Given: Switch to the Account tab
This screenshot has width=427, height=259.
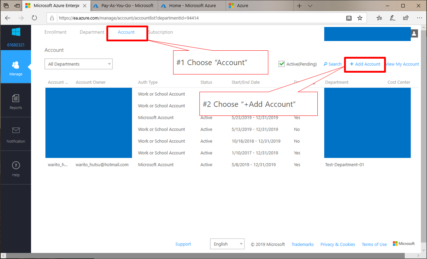Looking at the screenshot, I should (x=126, y=32).
